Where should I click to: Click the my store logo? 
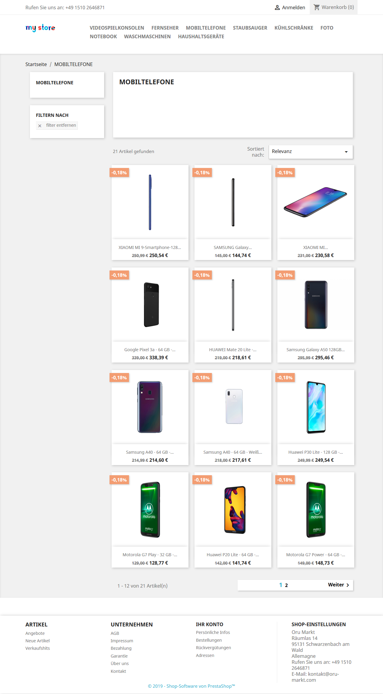click(40, 28)
